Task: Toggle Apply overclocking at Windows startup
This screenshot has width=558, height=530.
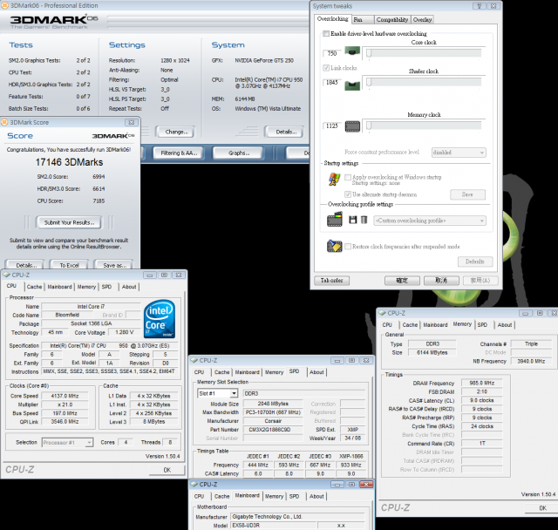Action: (x=348, y=177)
